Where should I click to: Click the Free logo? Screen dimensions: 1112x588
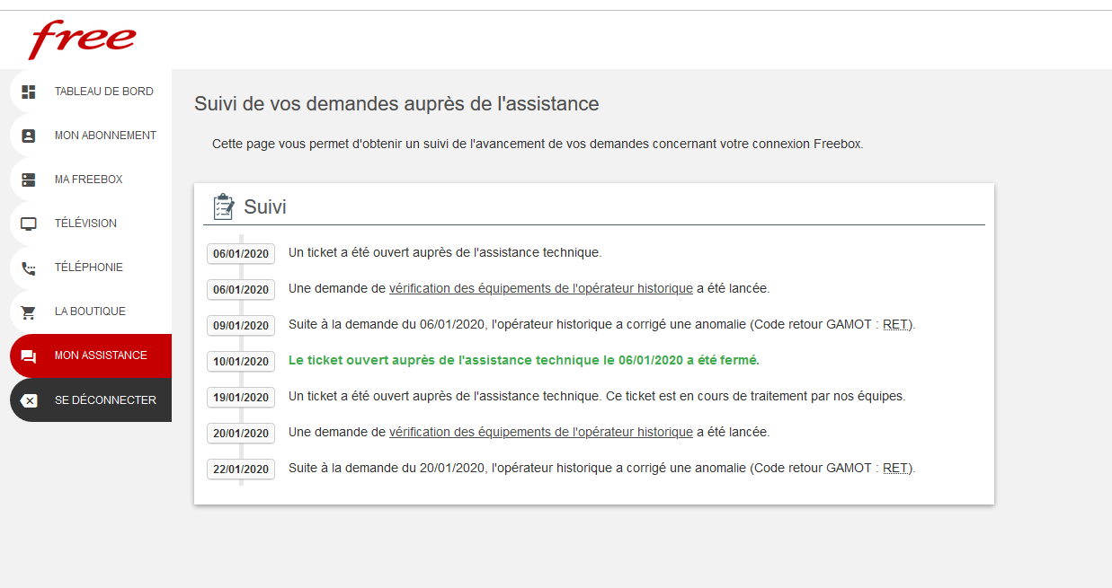click(x=83, y=39)
